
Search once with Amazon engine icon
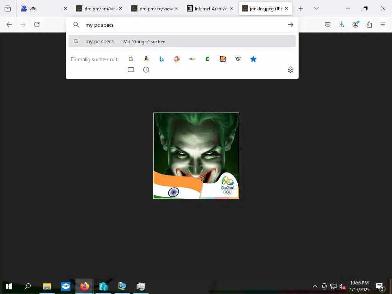(146, 59)
